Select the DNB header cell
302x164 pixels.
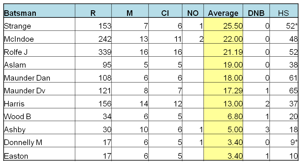(256, 11)
